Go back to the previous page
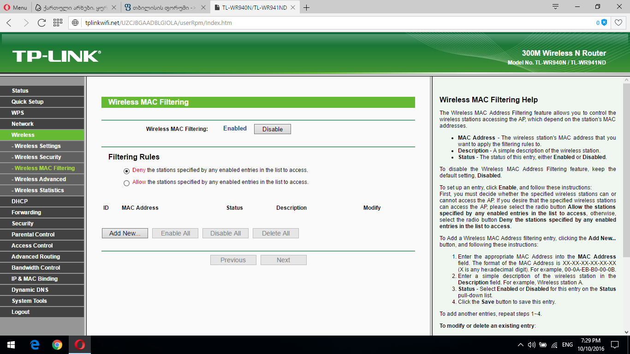This screenshot has width=630, height=354. point(9,23)
